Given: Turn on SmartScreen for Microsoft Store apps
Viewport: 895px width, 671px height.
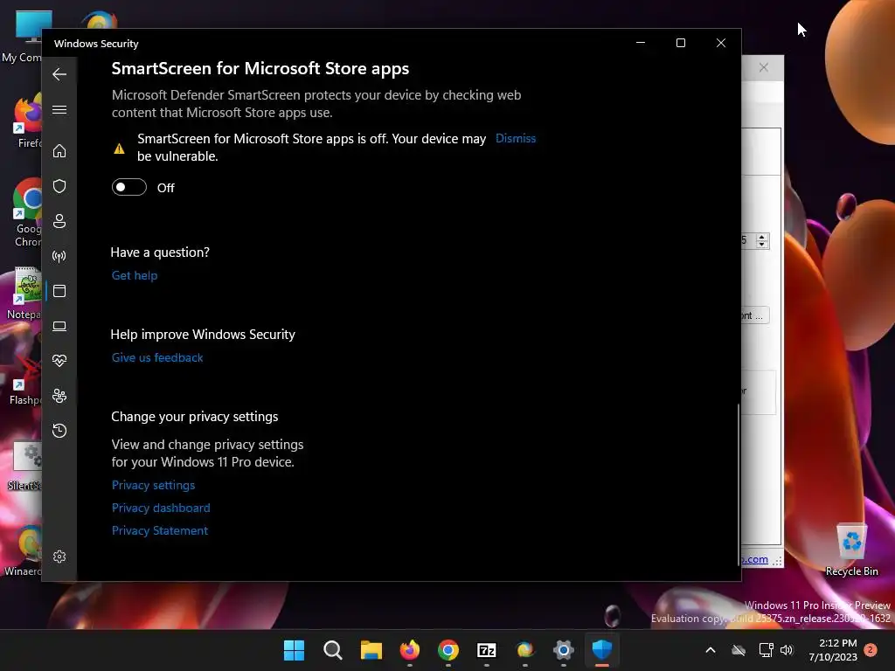Looking at the screenshot, I should point(129,187).
